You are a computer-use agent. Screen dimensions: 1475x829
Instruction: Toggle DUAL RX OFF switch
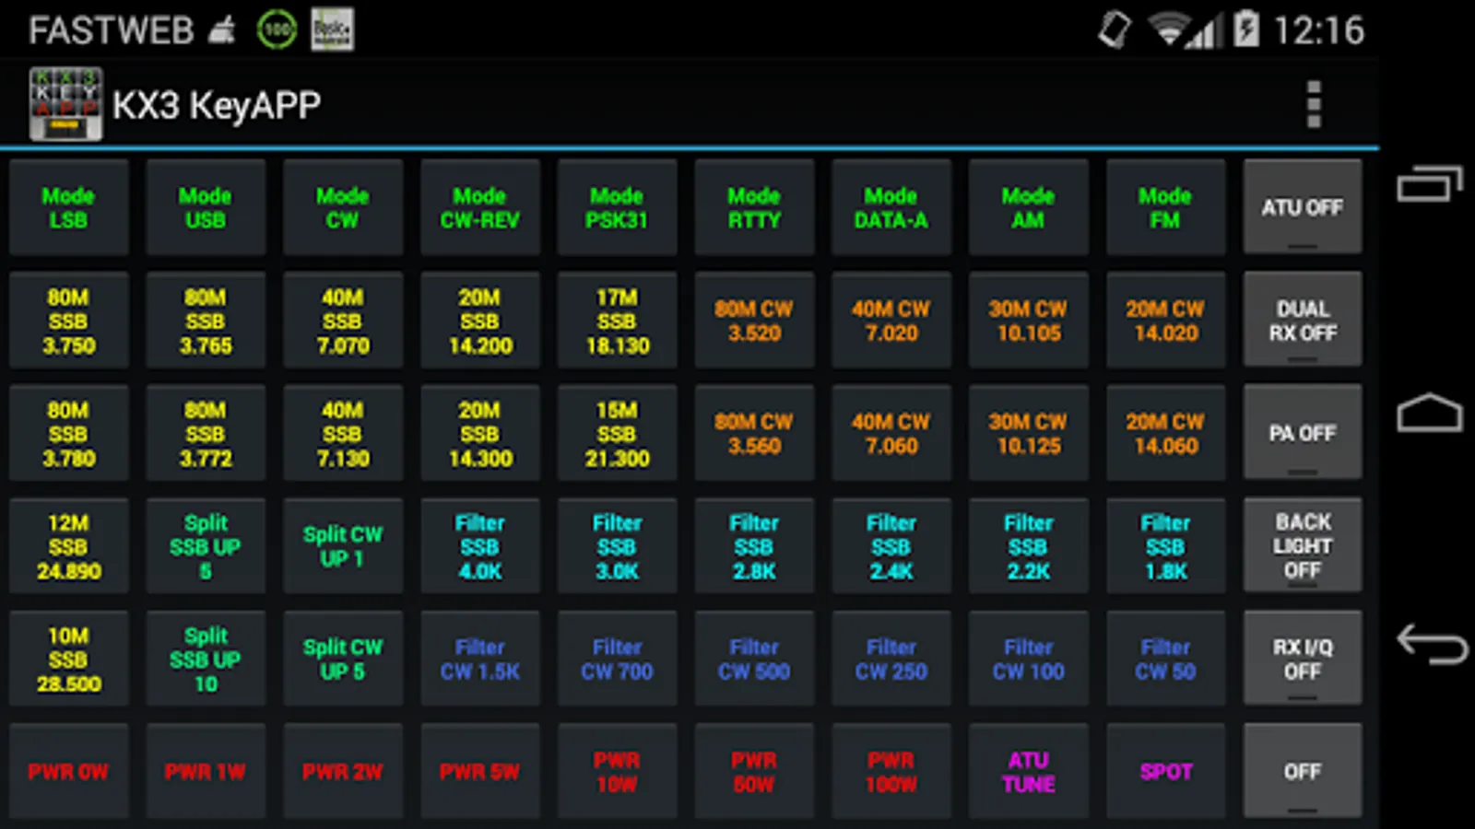tap(1303, 321)
